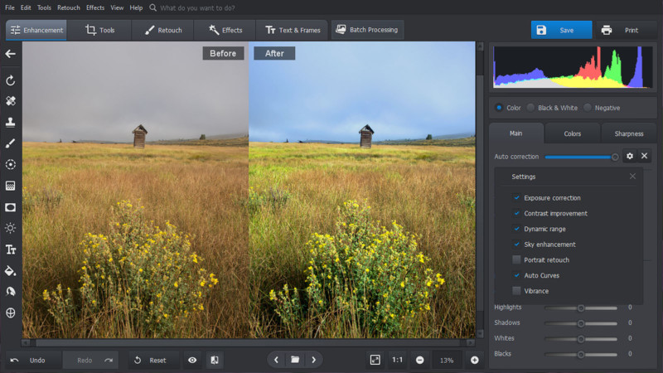Uncheck Sky enhancement option
The height and width of the screenshot is (373, 663).
click(516, 244)
